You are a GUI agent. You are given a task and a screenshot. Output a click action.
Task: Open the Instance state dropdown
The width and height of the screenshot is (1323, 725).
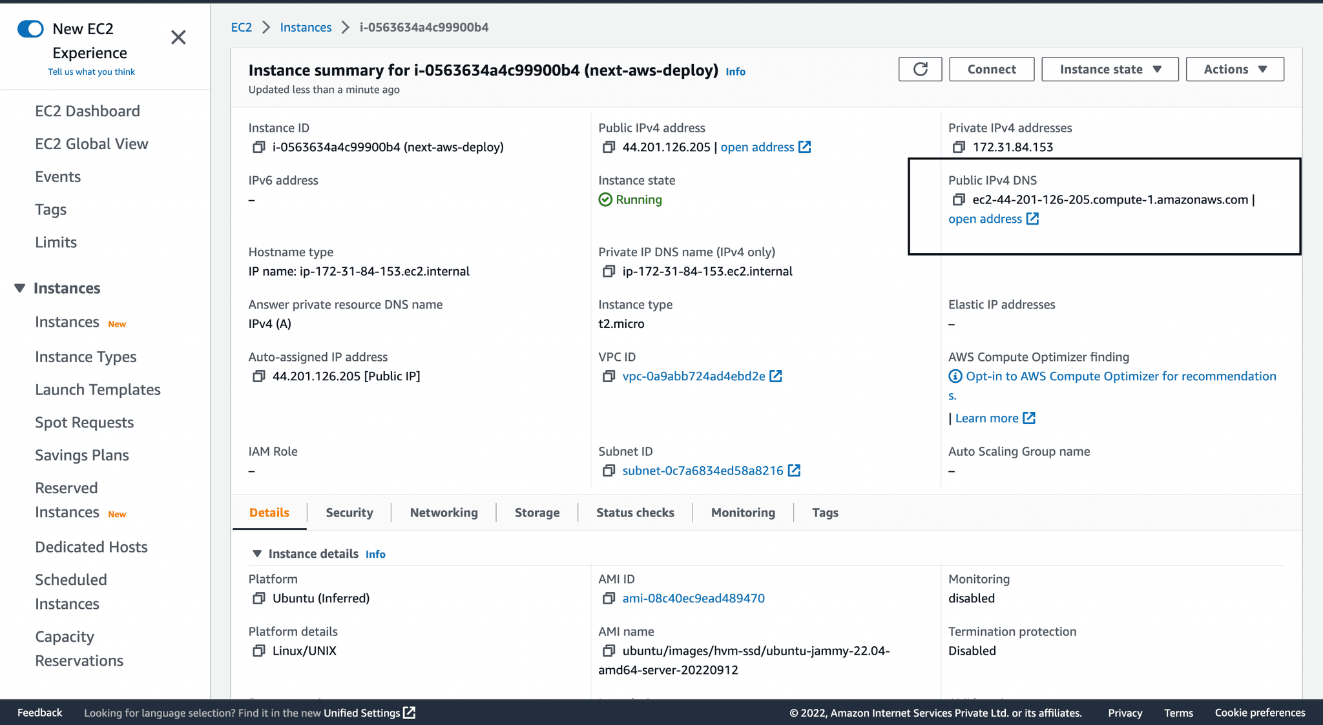[x=1109, y=68]
